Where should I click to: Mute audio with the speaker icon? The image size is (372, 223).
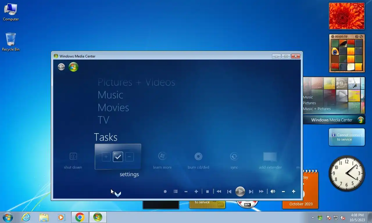[273, 192]
